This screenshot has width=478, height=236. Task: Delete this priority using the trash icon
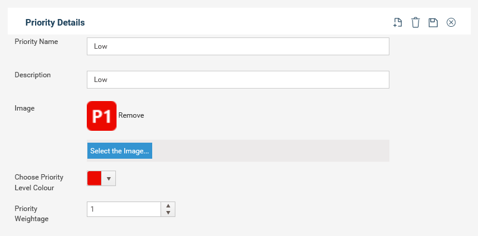(x=416, y=23)
